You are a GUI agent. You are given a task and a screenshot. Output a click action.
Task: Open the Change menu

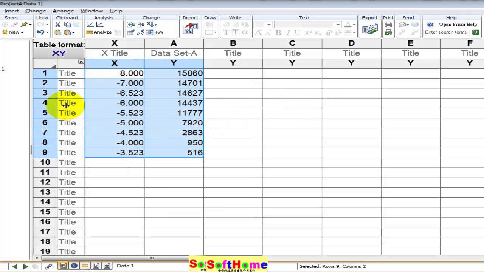point(36,11)
